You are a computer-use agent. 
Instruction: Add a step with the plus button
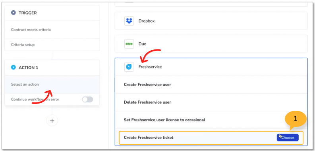point(52,121)
